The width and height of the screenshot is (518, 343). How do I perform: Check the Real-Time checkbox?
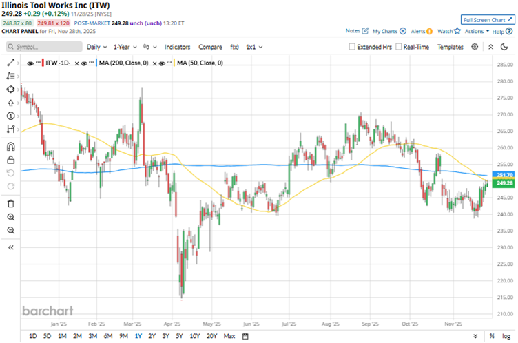tap(399, 47)
